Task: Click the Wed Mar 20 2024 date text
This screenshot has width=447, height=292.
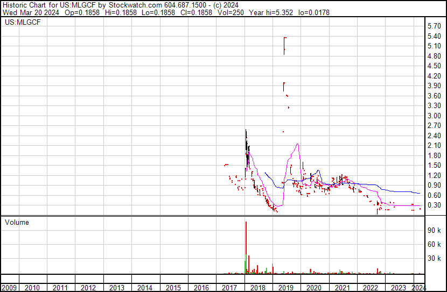Action: (31, 12)
